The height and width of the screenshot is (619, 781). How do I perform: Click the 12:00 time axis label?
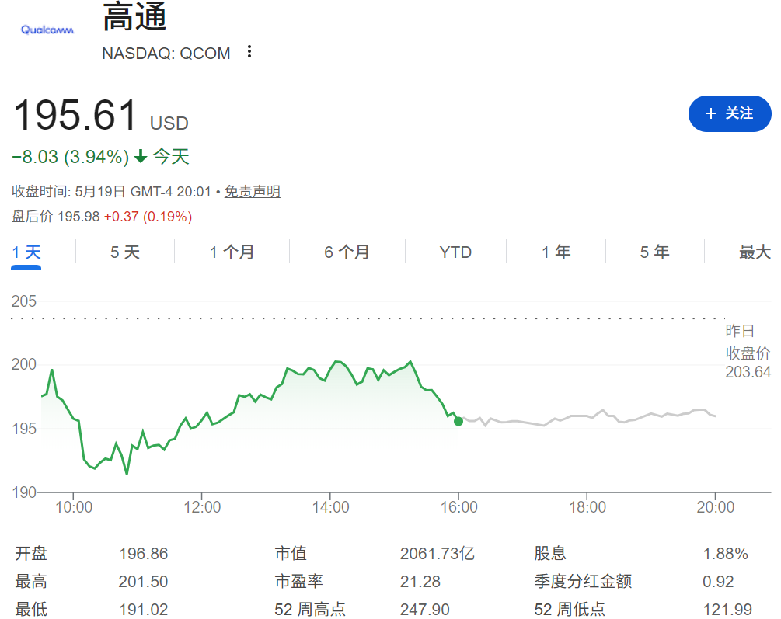[202, 507]
